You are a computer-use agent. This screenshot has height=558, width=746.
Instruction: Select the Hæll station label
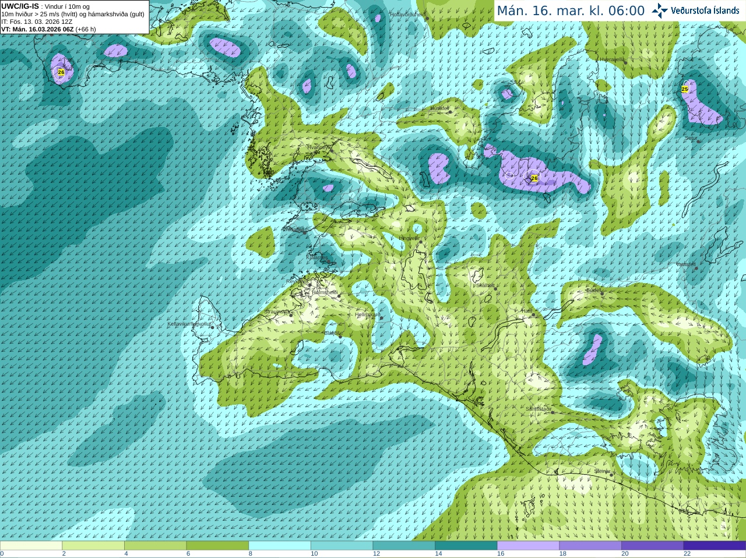tap(527, 312)
